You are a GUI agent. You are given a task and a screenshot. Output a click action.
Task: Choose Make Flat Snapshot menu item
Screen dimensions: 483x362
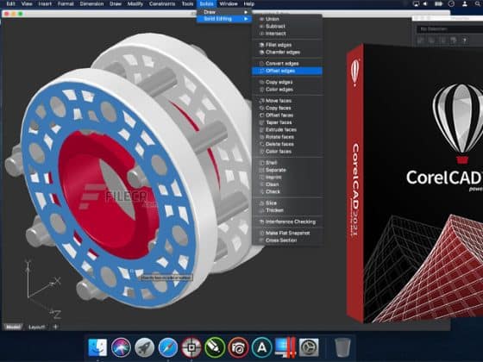[287, 233]
